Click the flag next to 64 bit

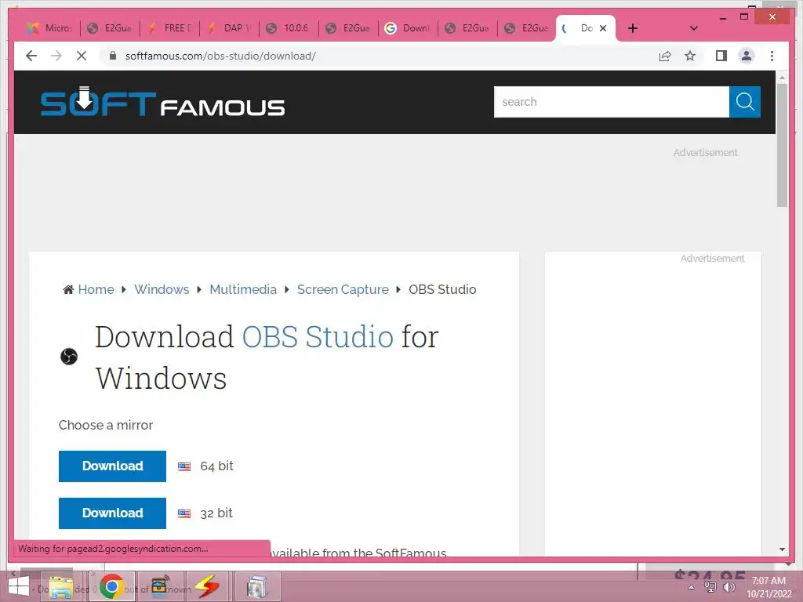click(x=184, y=467)
